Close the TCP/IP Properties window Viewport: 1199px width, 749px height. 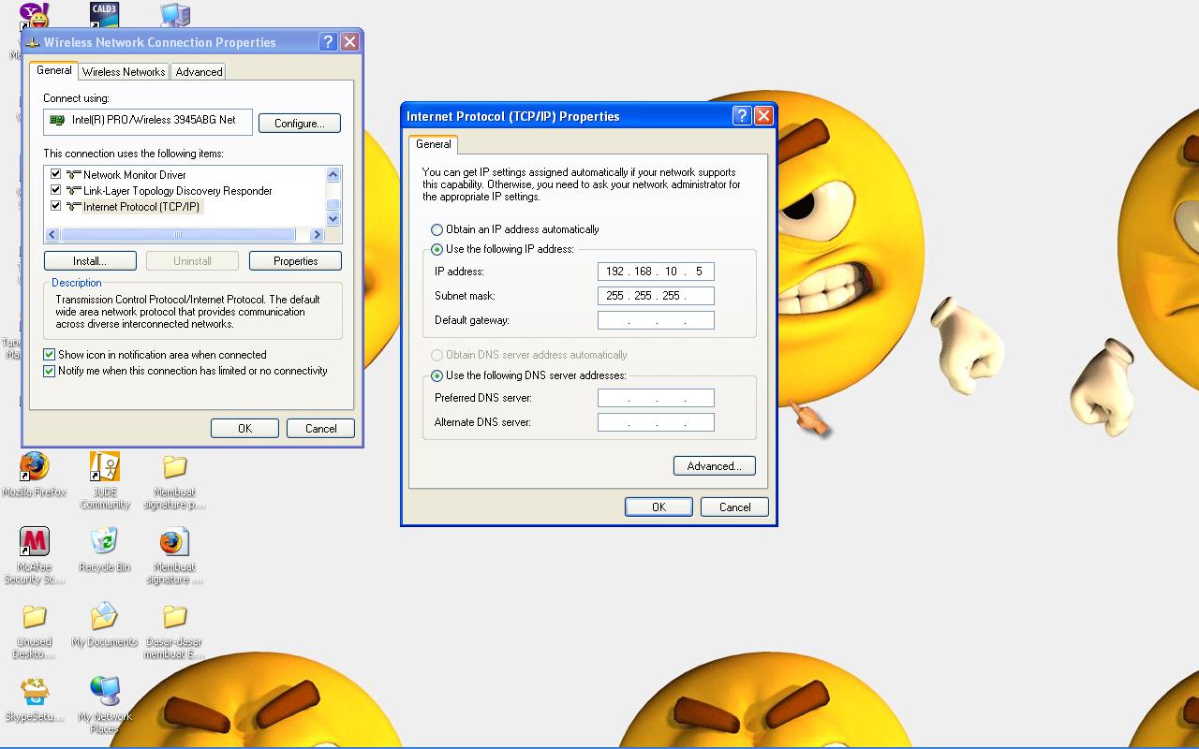(x=763, y=116)
